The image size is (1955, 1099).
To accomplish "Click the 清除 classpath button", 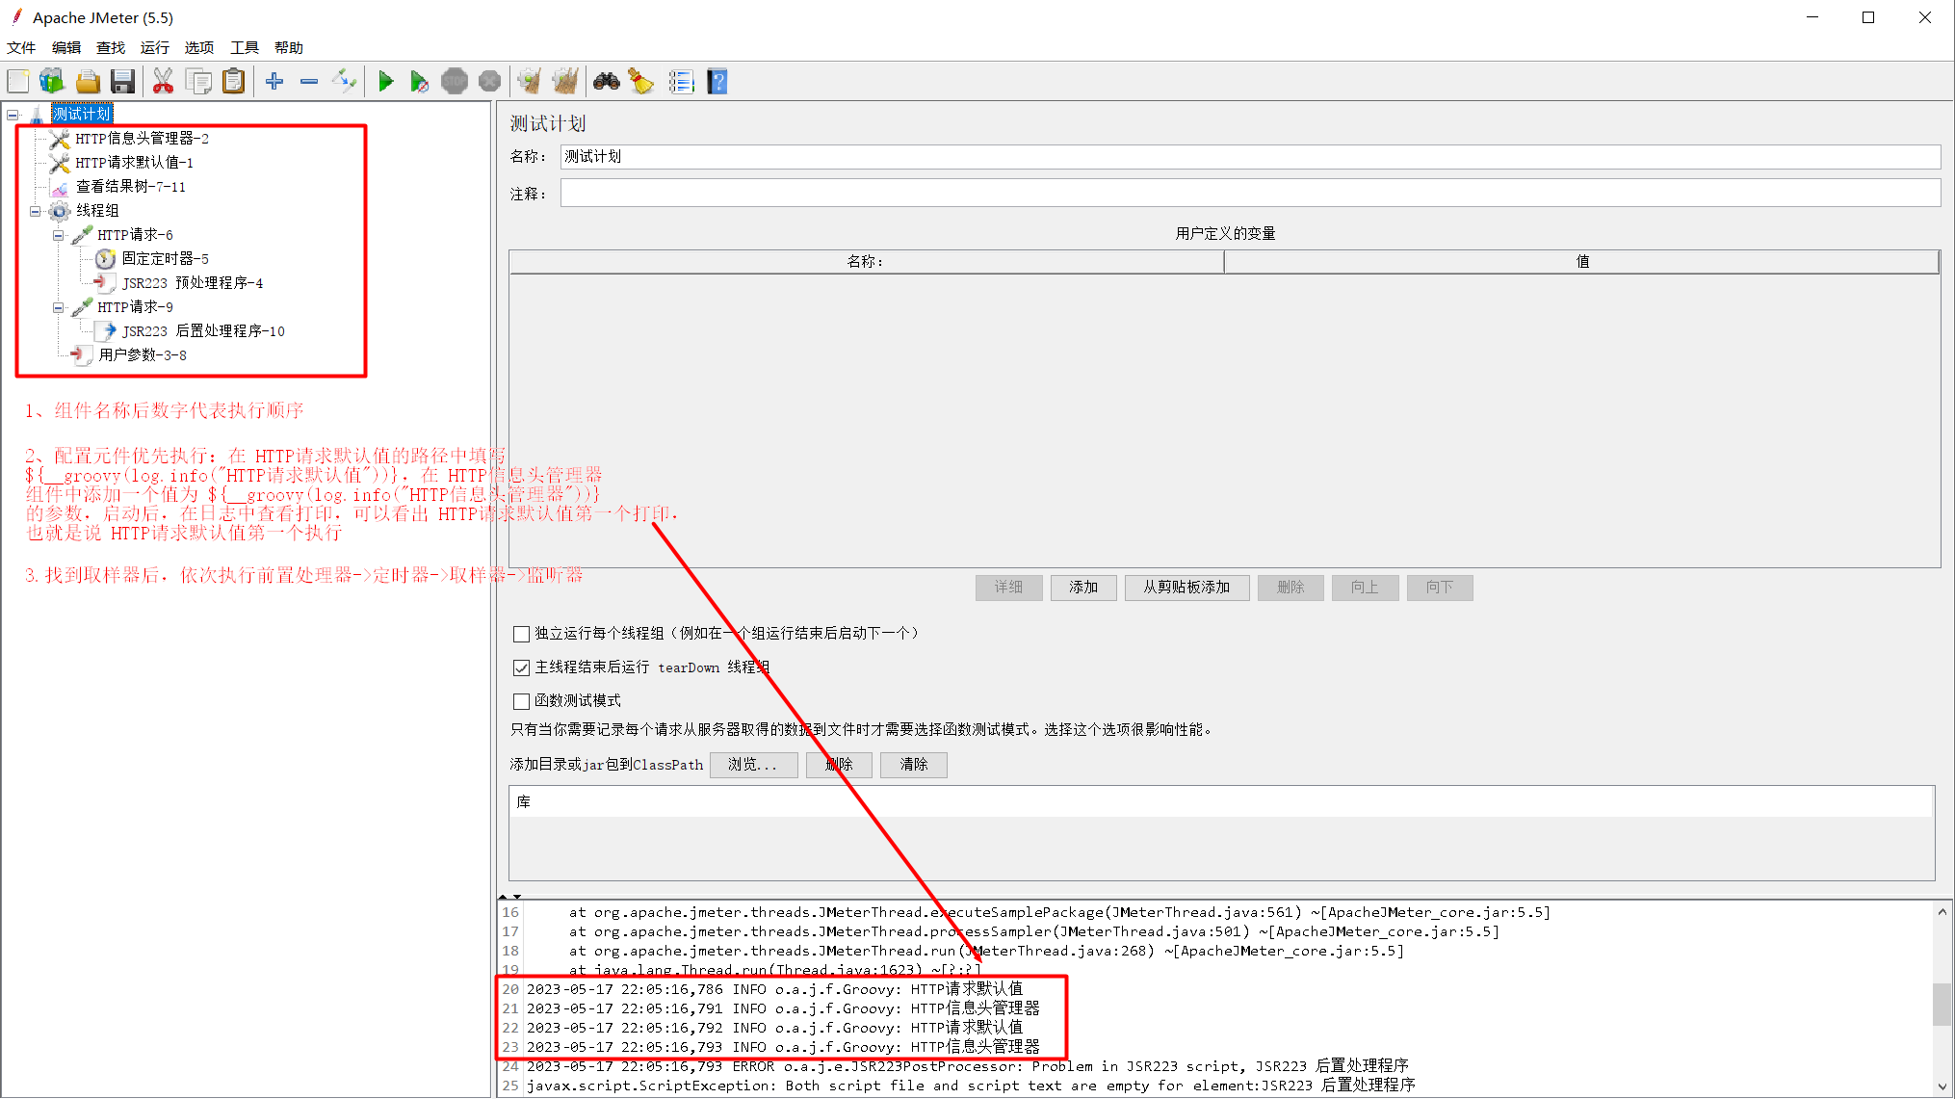I will pyautogui.click(x=914, y=765).
